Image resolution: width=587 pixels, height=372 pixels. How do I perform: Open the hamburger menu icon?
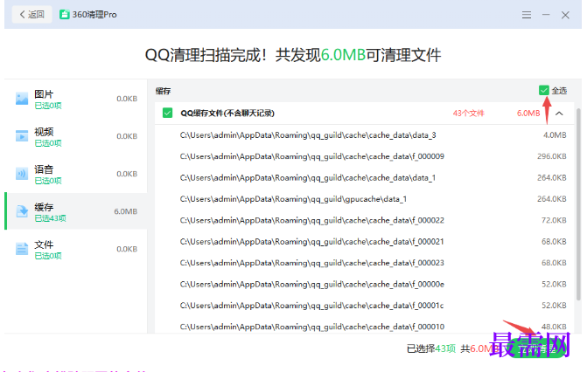527,15
